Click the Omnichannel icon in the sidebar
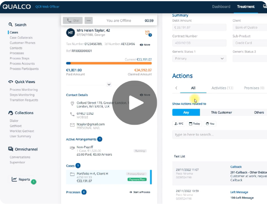Viewport: 267px width, 205px height. [x=10, y=149]
